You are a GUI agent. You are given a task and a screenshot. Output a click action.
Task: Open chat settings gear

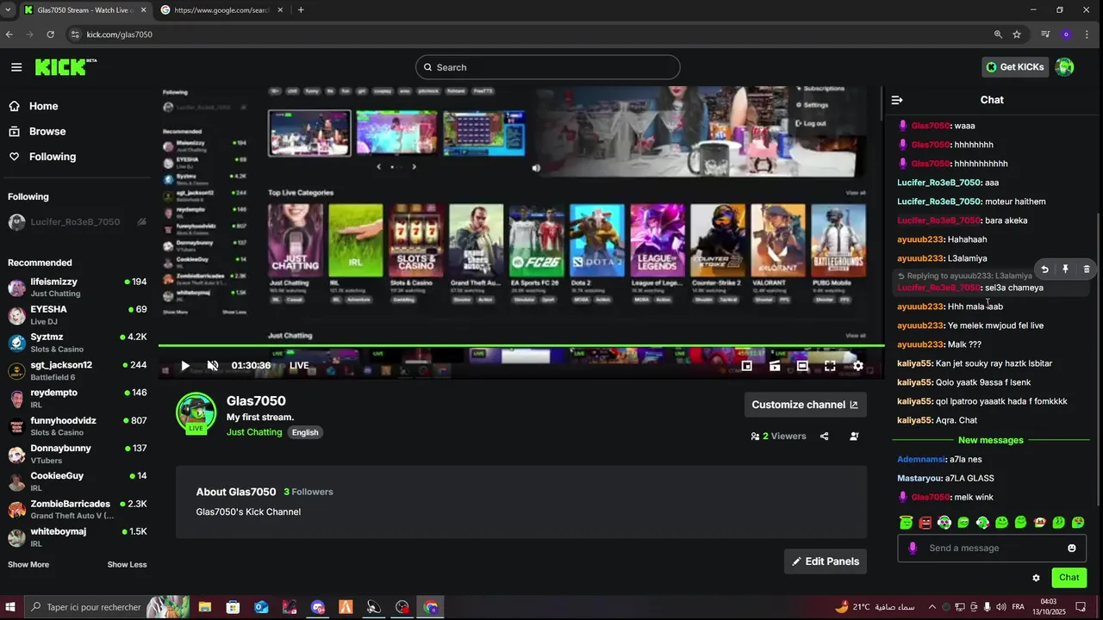point(1036,578)
